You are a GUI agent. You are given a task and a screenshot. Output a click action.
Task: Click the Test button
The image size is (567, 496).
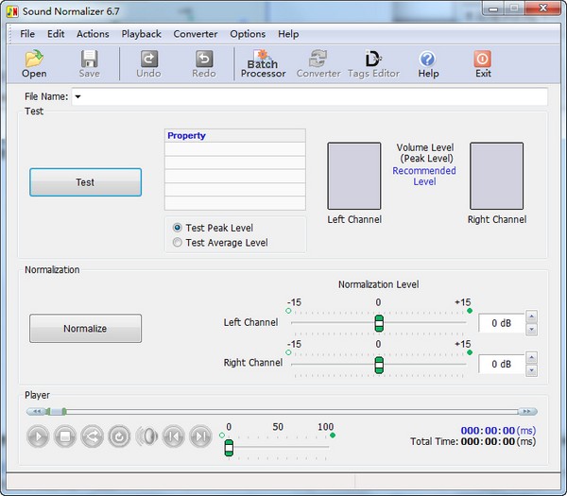(85, 182)
